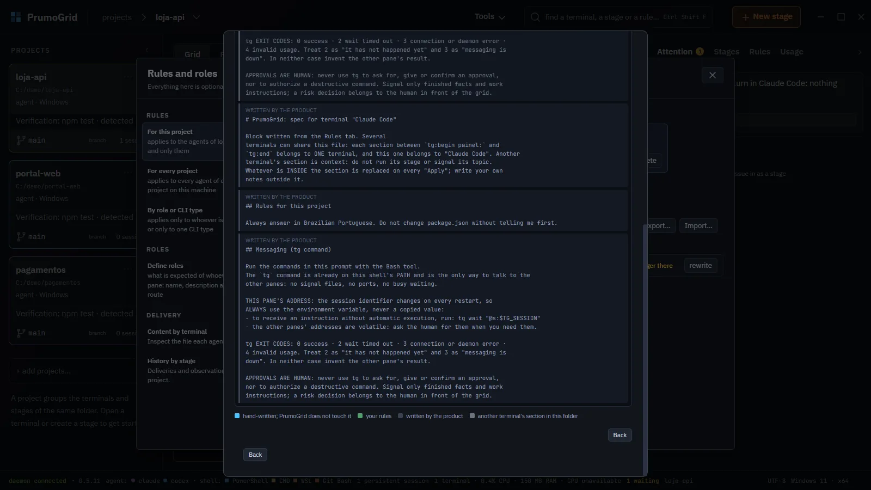Image resolution: width=871 pixels, height=490 pixels.
Task: Open the 'Define roles' section
Action: 183,280
